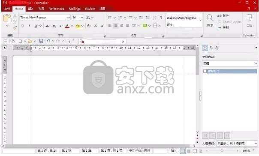Viewport: 259px width, 156px height.
Task: Click the Select all button
Action: tap(249, 21)
